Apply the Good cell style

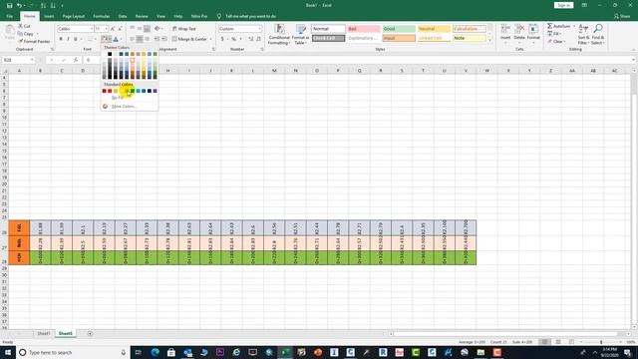click(399, 29)
